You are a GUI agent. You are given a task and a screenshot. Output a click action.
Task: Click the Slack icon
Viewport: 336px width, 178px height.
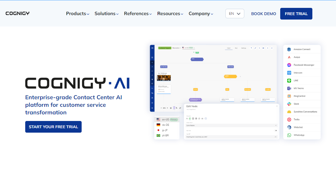289,104
